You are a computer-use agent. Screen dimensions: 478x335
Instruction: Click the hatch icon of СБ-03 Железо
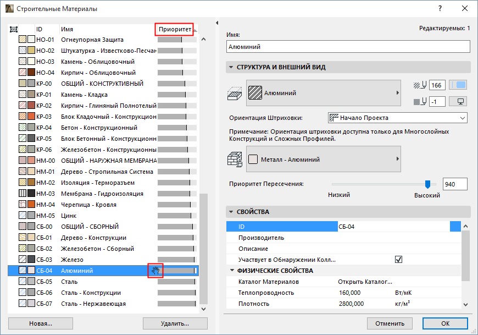(x=23, y=259)
